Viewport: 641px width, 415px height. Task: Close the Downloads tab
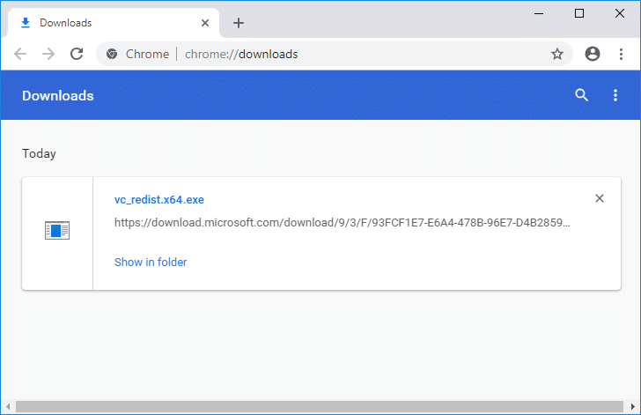click(205, 23)
